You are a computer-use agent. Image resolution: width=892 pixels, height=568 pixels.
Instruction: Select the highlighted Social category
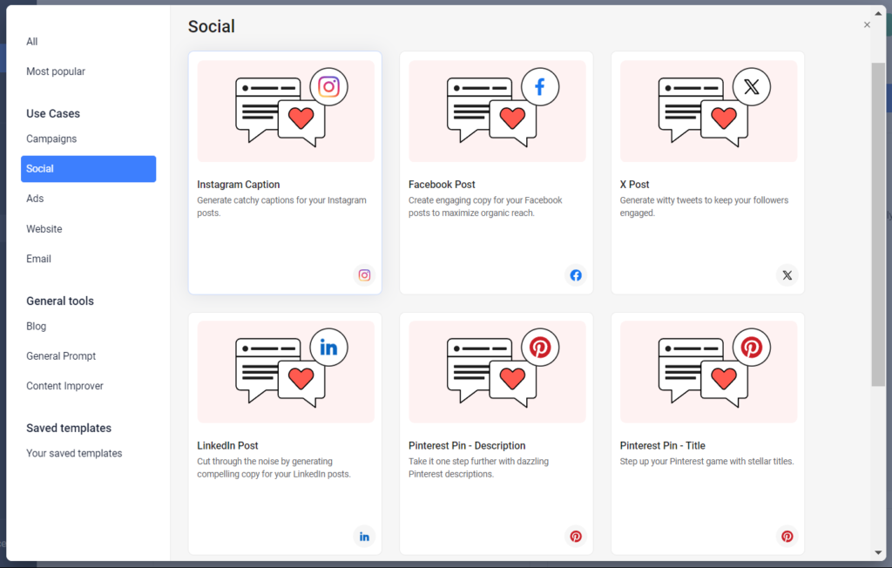point(88,169)
